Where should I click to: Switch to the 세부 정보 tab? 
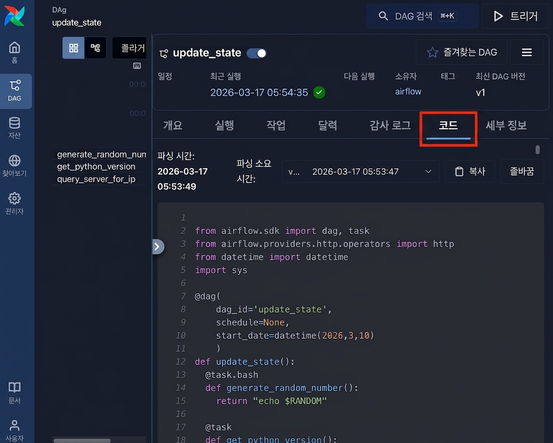pyautogui.click(x=506, y=125)
